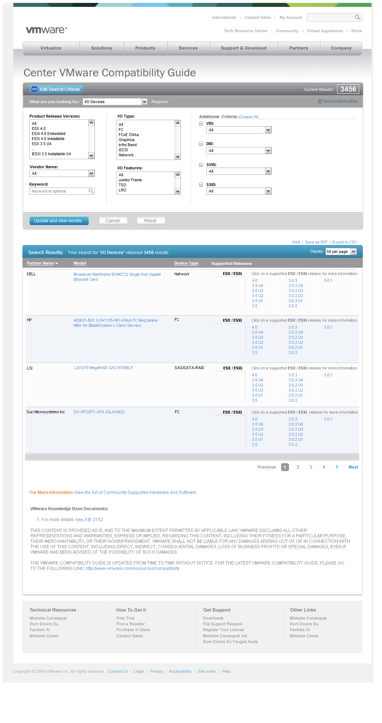
Task: Click the keyword input field
Action: click(x=59, y=191)
